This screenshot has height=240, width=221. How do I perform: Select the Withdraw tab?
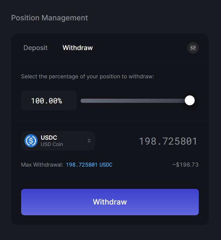78,48
